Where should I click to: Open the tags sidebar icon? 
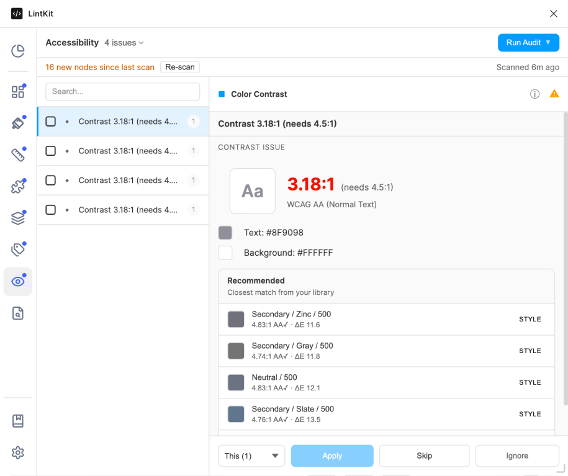coord(18,249)
